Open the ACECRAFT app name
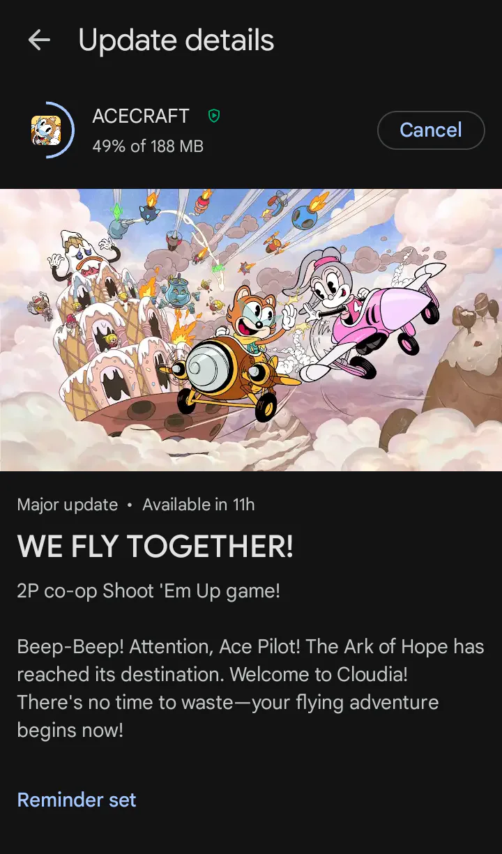Image resolution: width=502 pixels, height=854 pixels. point(141,116)
